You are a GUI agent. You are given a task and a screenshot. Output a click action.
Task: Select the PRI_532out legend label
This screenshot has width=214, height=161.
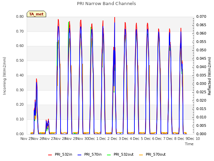124,154
